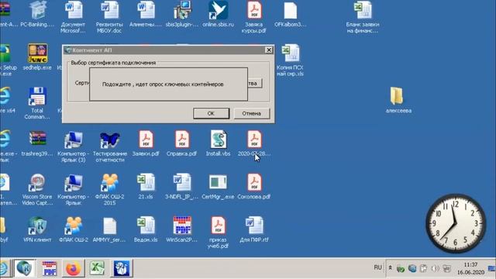Image resolution: width=496 pixels, height=279 pixels.
Task: Open taskbar clock showing 11:37
Action: [470, 268]
